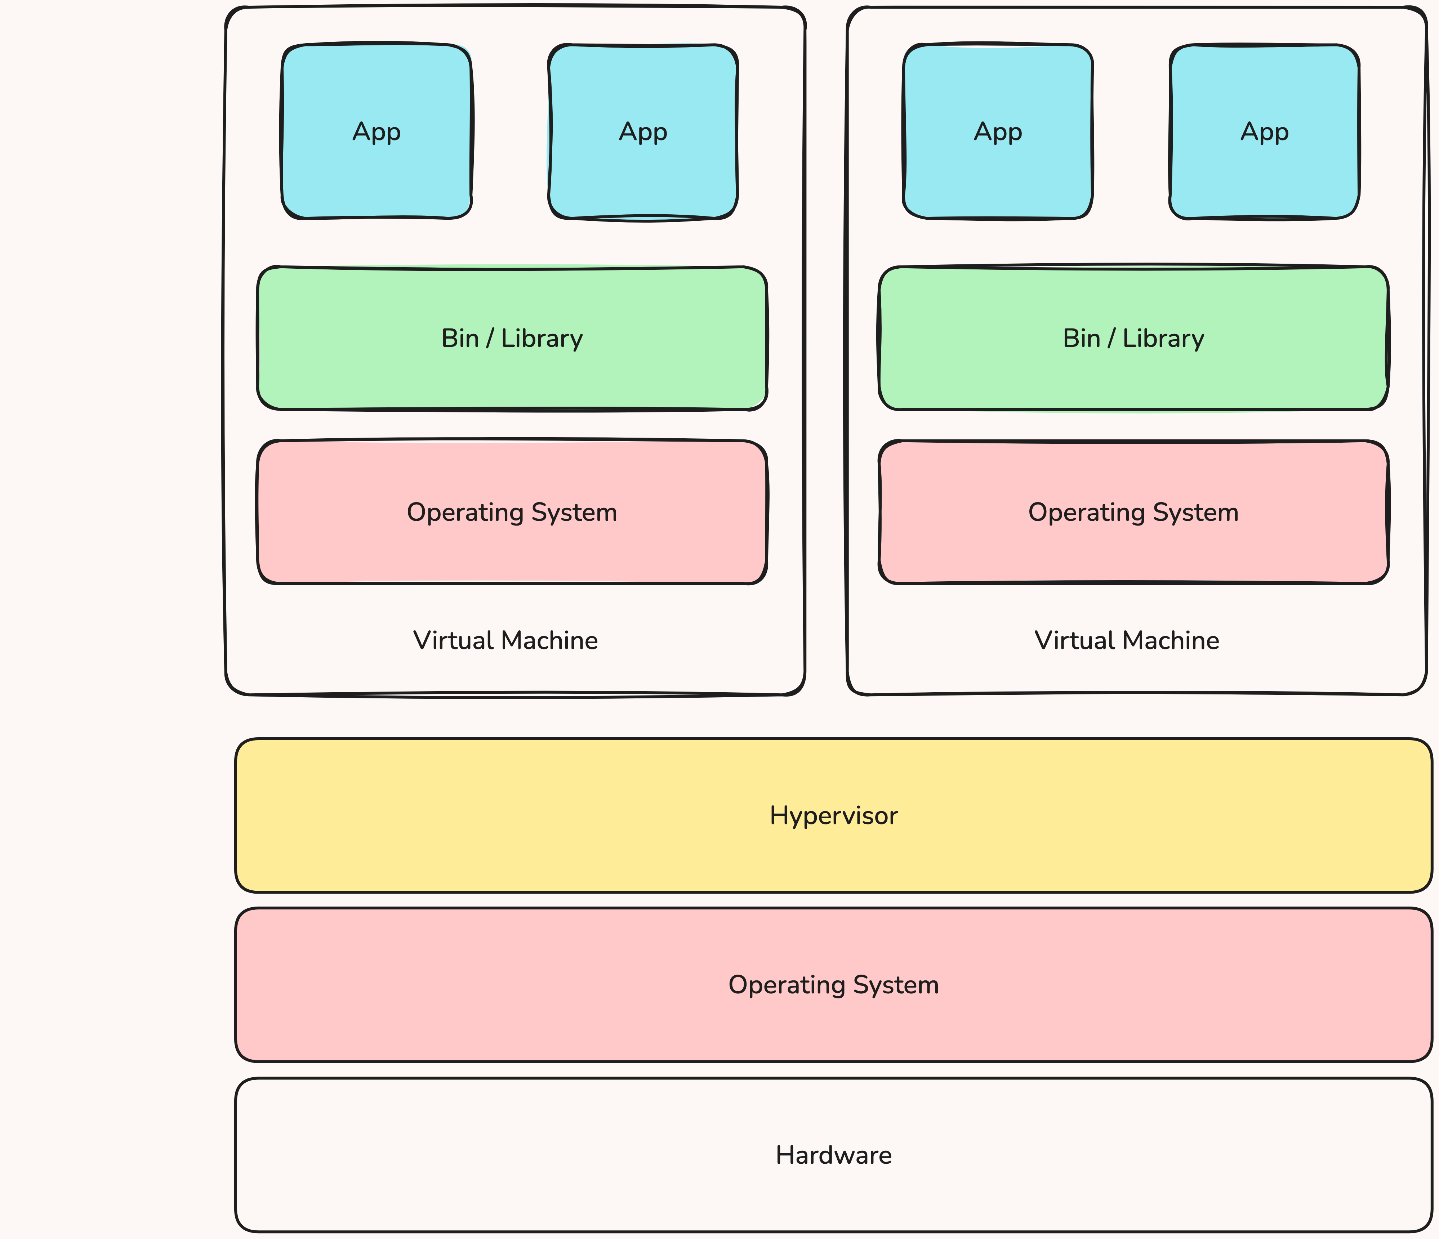
Task: Click 'Operating System' text in right VM
Action: pyautogui.click(x=1133, y=512)
